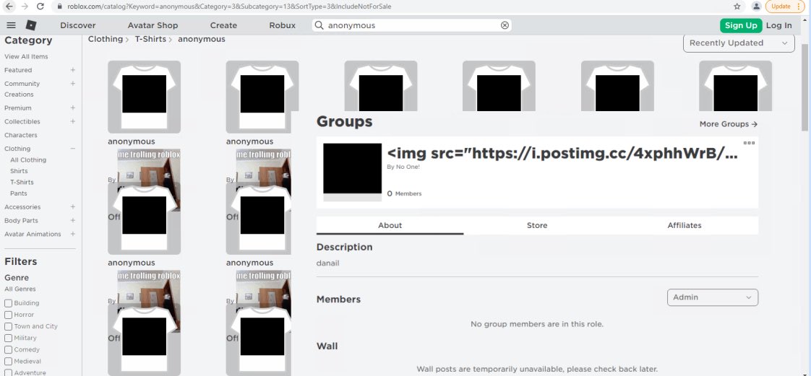The height and width of the screenshot is (376, 811).
Task: Expand the Avatar Animations category
Action: 72,234
